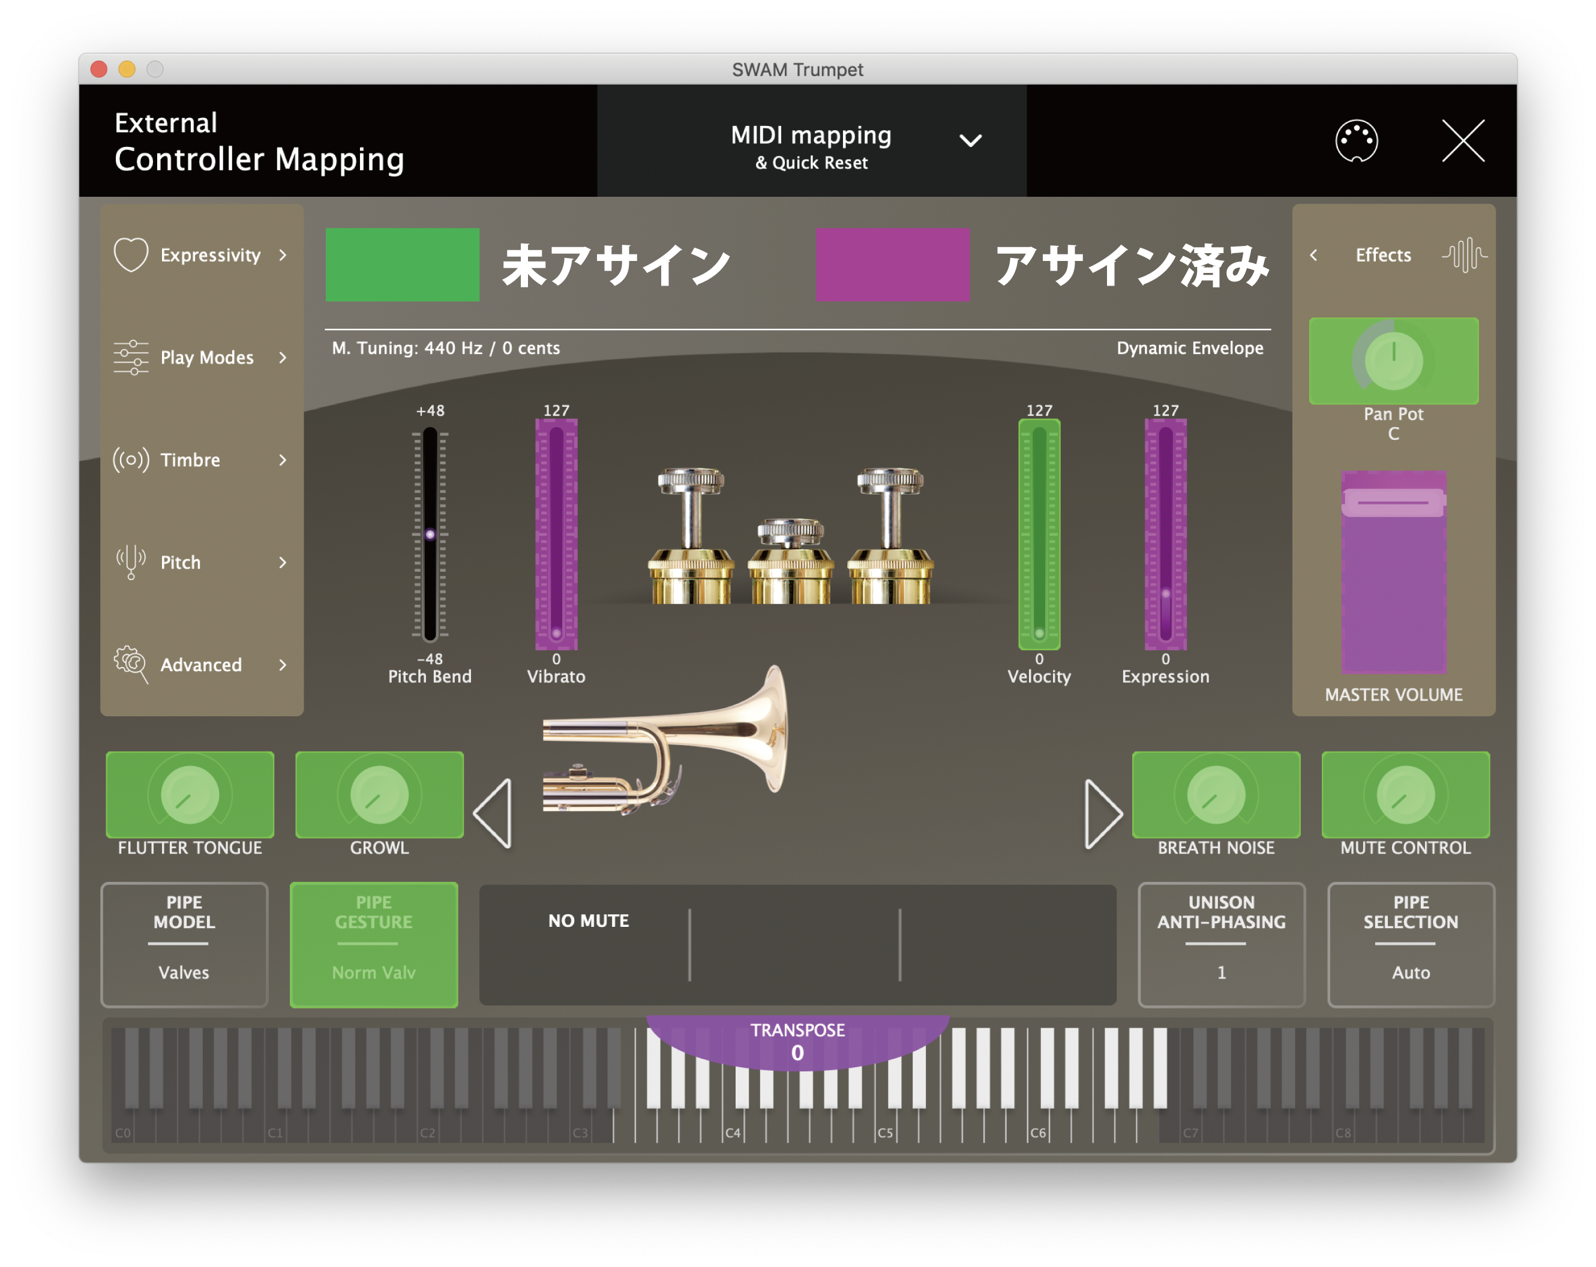Expand the Expressivity section chevron
This screenshot has width=1596, height=1267.
pyautogui.click(x=283, y=254)
